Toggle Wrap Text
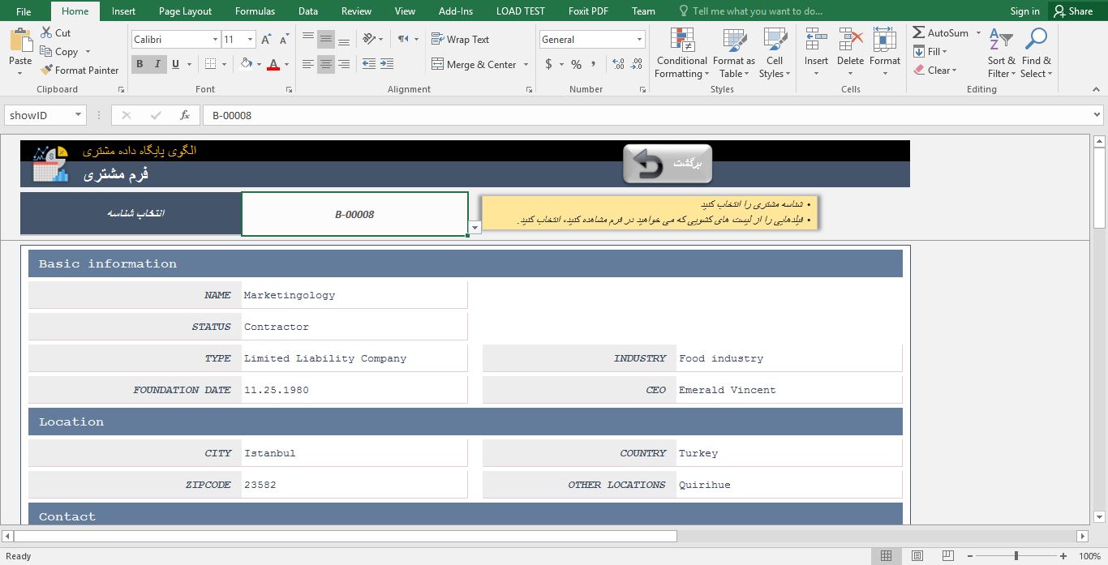Image resolution: width=1108 pixels, height=565 pixels. pos(460,39)
